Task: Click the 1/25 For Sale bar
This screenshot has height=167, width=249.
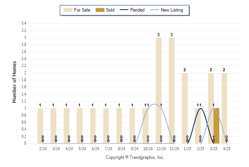Action: click(x=185, y=109)
